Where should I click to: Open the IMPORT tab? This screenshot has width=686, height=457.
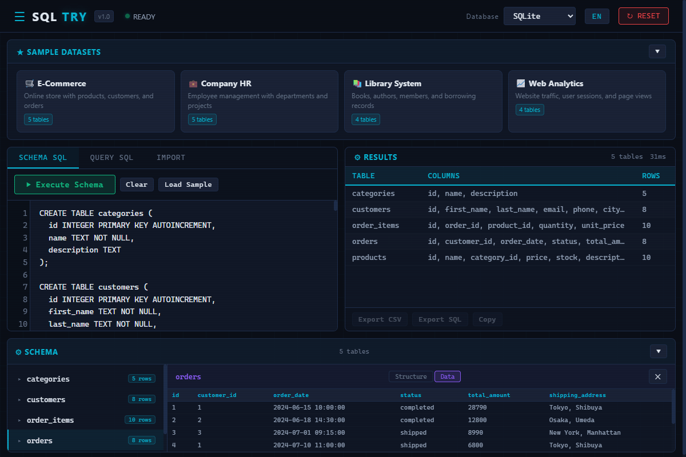click(x=171, y=158)
